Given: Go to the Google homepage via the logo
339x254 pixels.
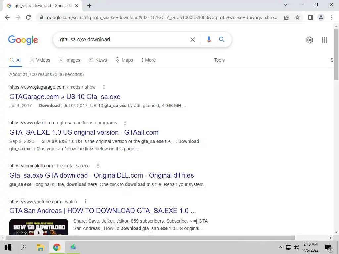Looking at the screenshot, I should point(23,40).
